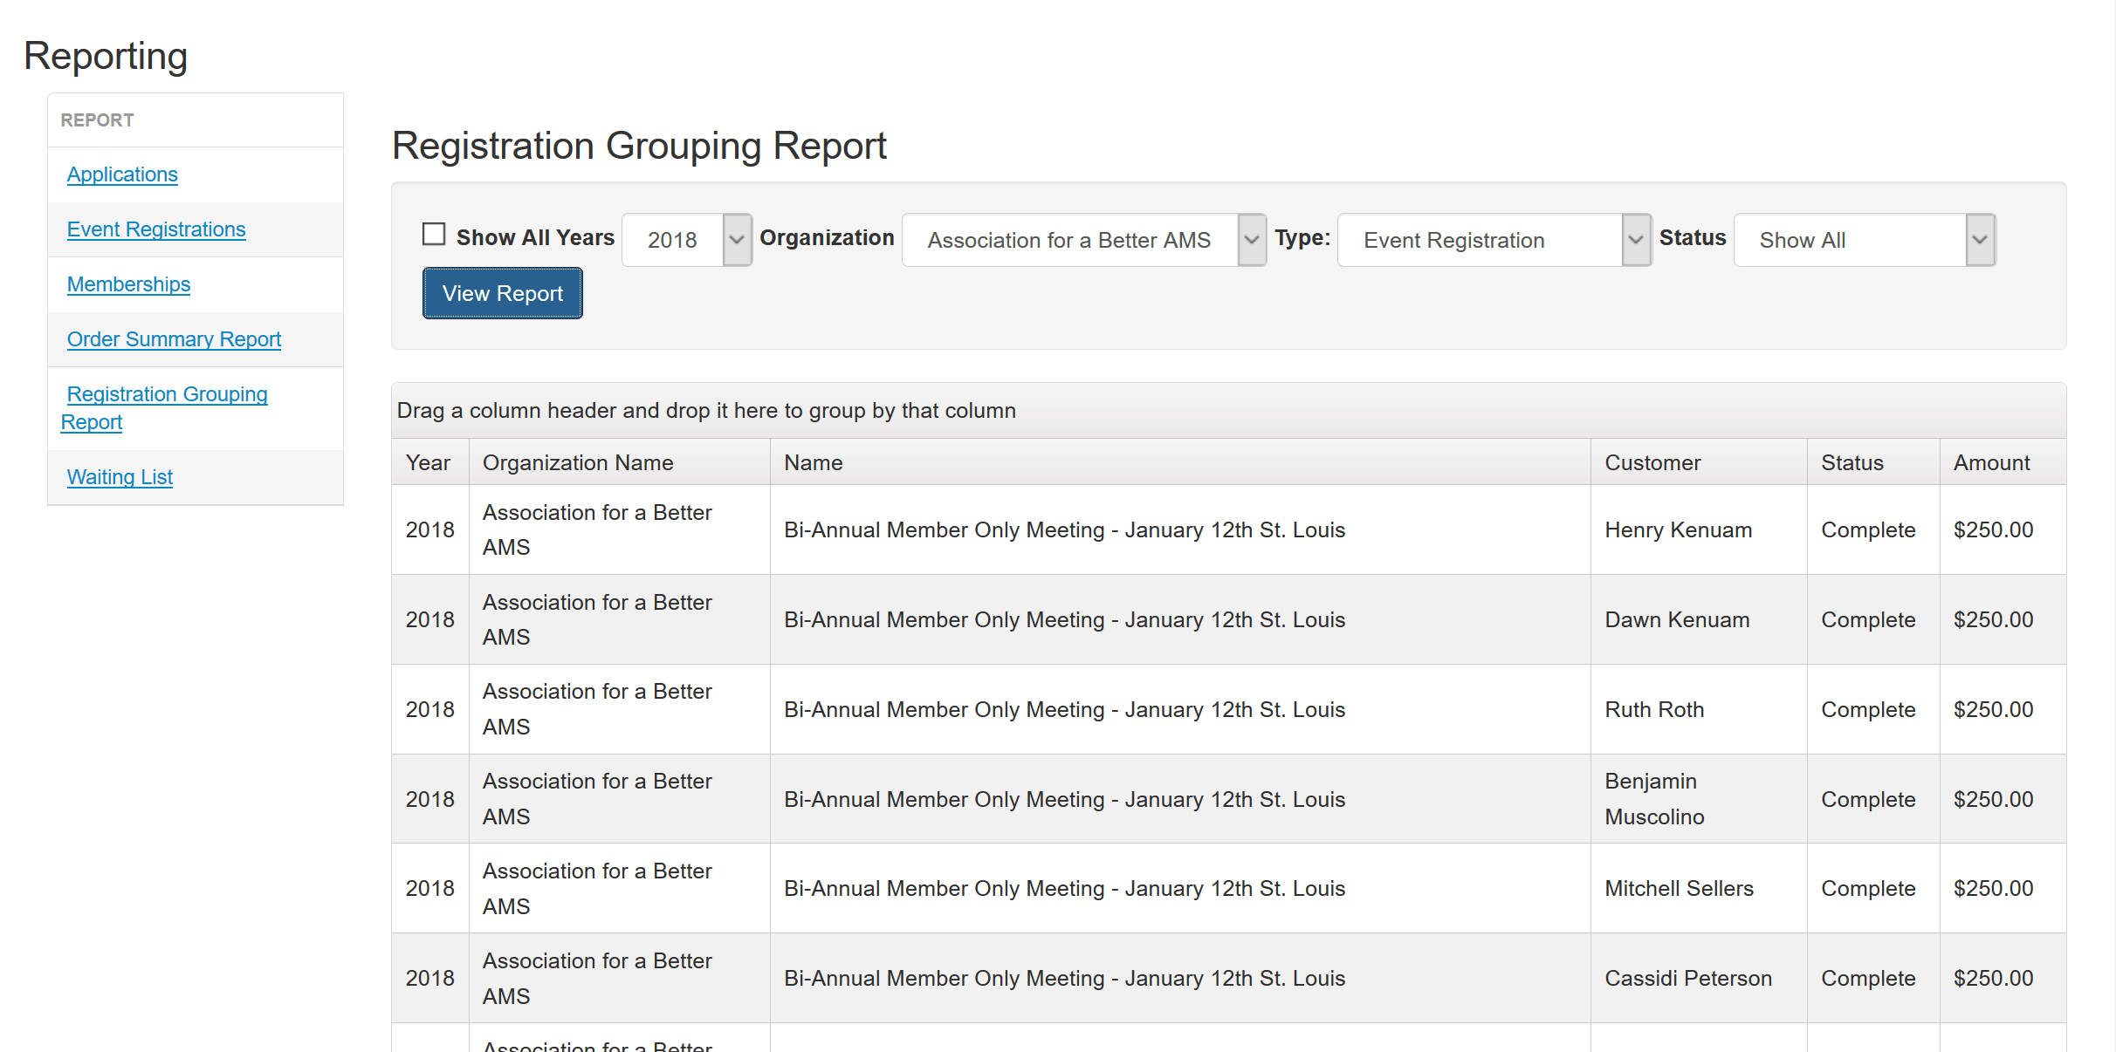Select Registration Grouping Report link

(167, 394)
